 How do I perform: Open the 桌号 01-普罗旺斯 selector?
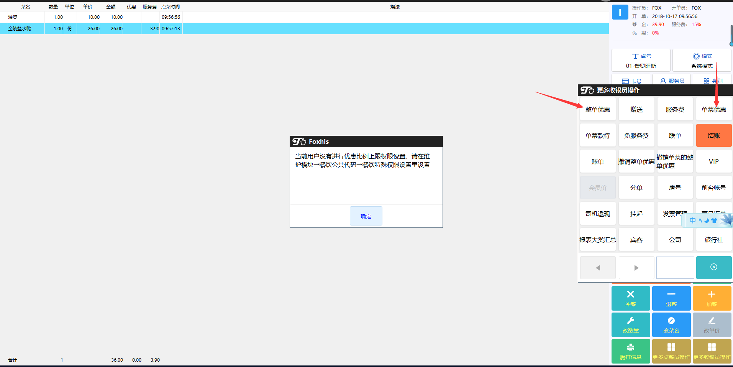pos(641,61)
